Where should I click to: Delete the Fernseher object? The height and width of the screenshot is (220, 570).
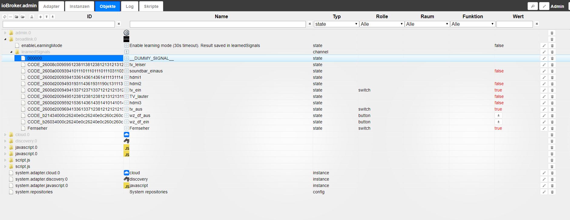552,128
